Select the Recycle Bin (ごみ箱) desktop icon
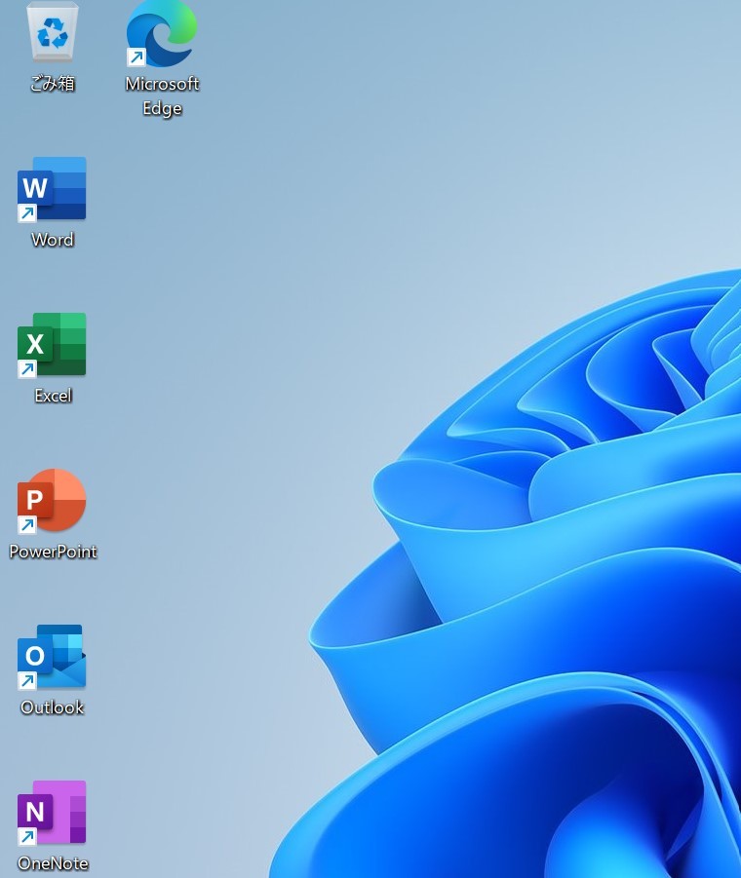 (x=53, y=31)
